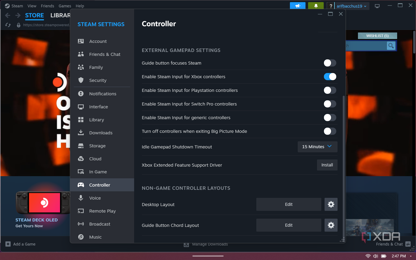Click the blue announcements megaphone icon
The width and height of the screenshot is (416, 260).
pyautogui.click(x=298, y=6)
